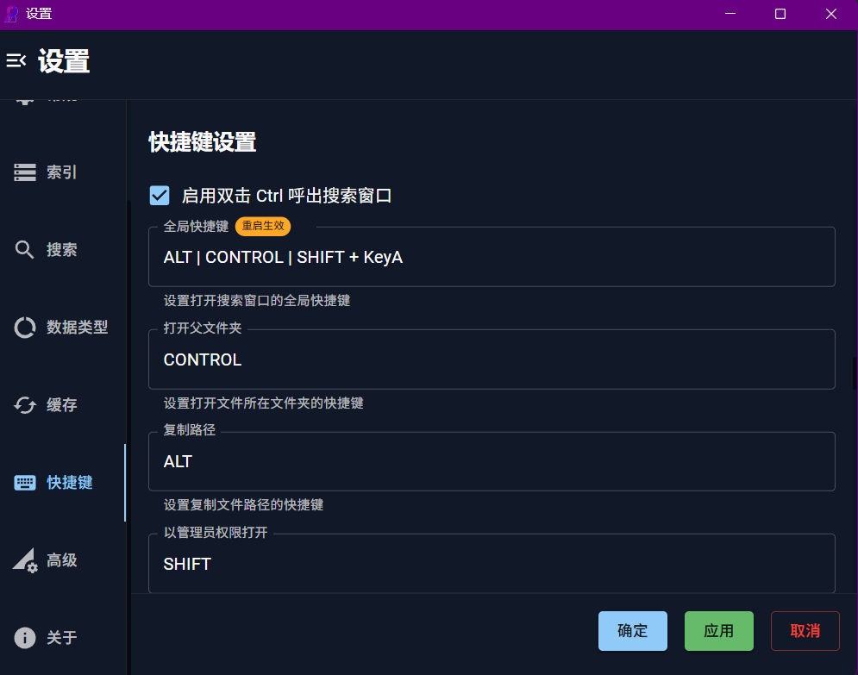Screen dimensions: 858x675
Task: Click the 索引 storage icon in sidebar
Action: point(24,172)
